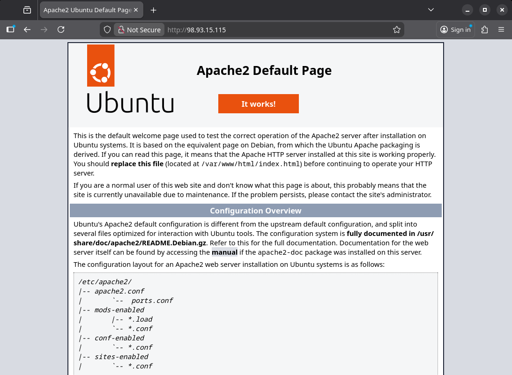Viewport: 512px width, 375px height.
Task: Click the orange 'It works!' banner
Action: 258,103
